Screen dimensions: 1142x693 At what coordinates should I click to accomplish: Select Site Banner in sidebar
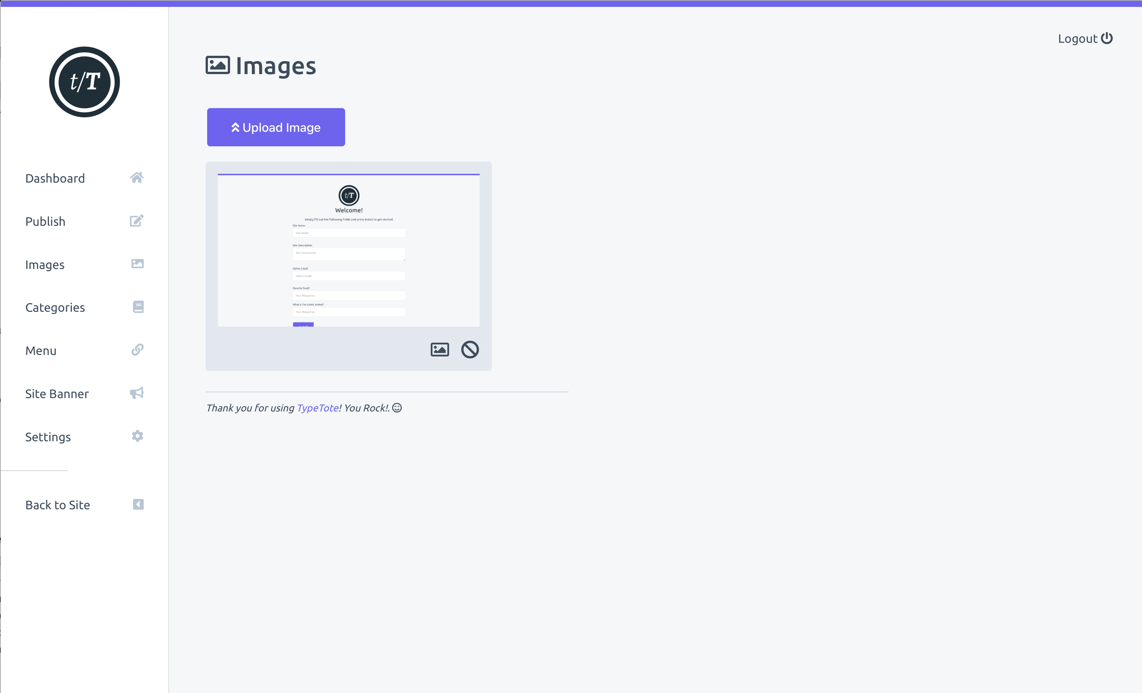tap(57, 394)
